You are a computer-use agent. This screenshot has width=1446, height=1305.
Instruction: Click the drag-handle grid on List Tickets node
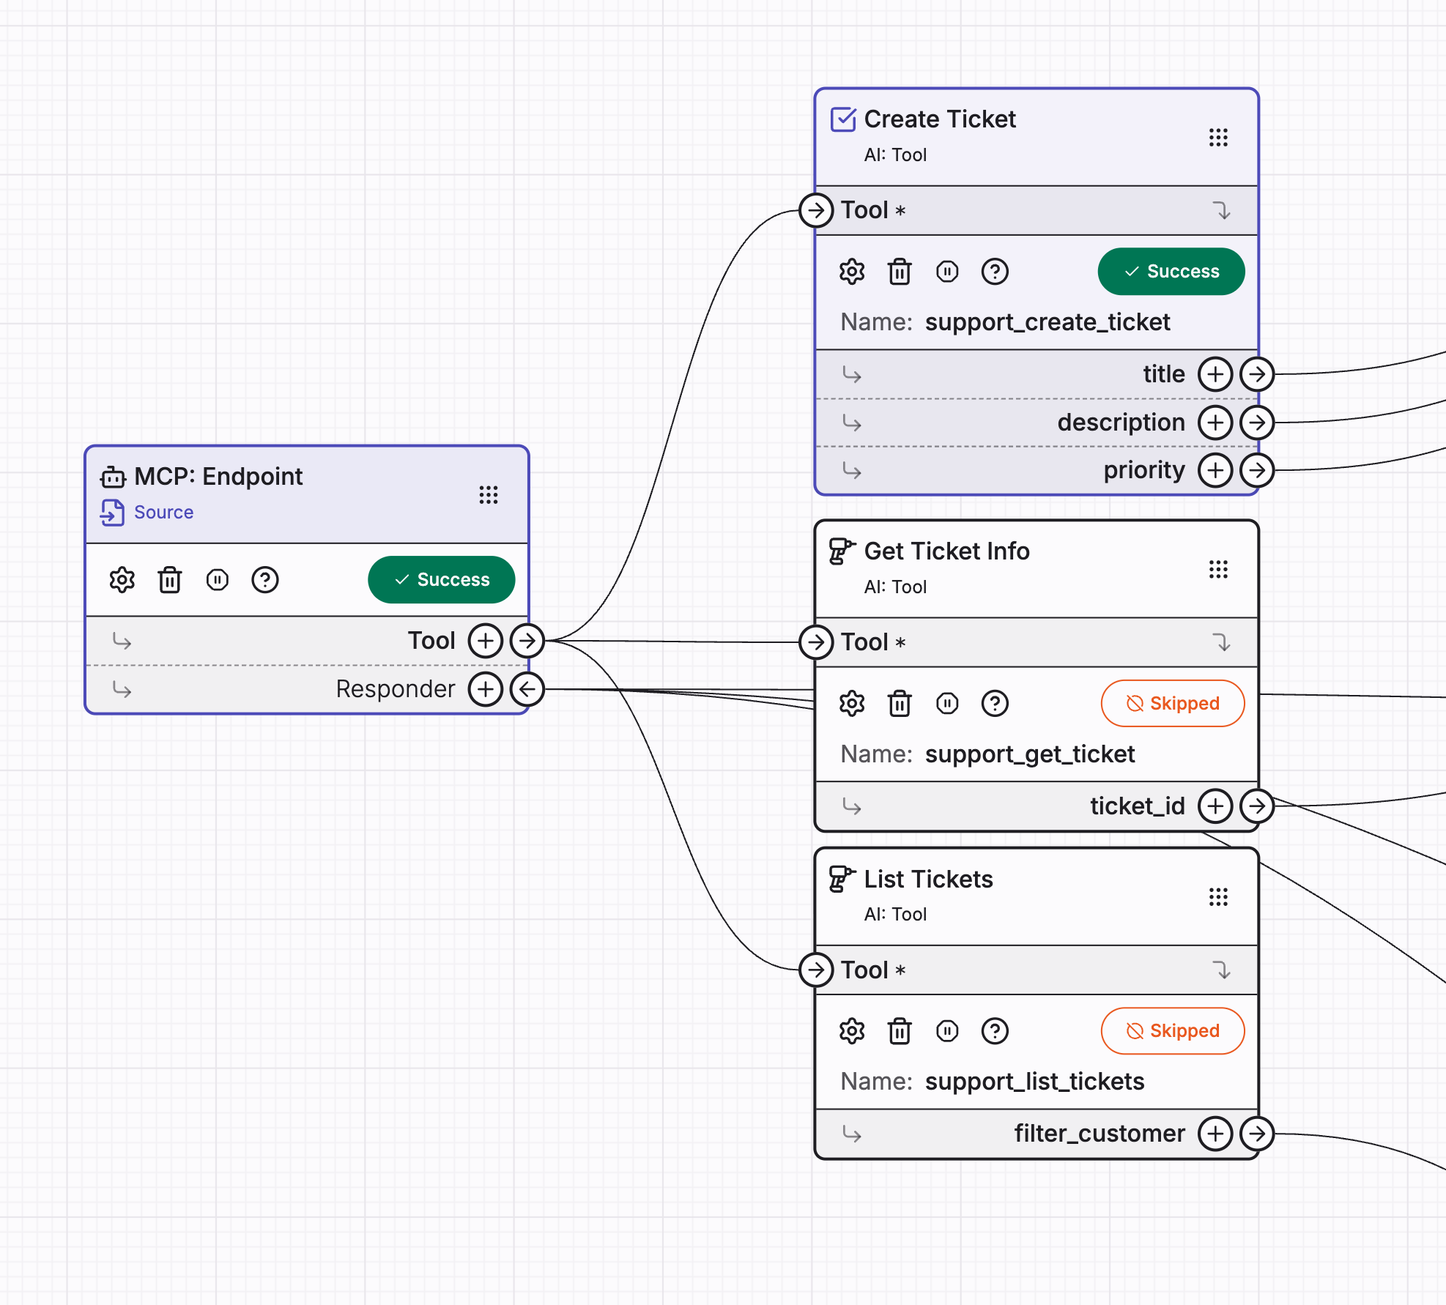(1218, 897)
